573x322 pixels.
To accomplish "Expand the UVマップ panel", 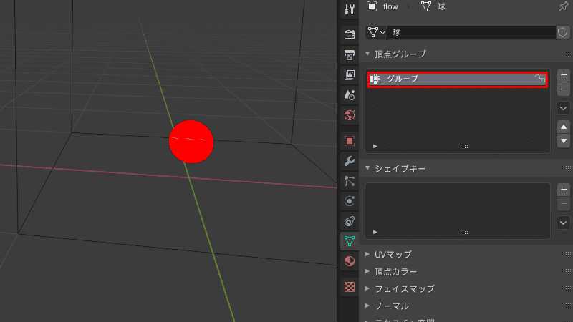I will (x=367, y=254).
